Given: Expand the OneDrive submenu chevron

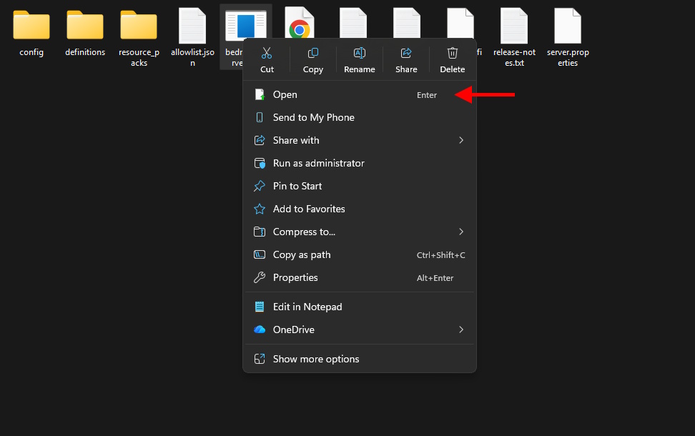Looking at the screenshot, I should pos(463,330).
